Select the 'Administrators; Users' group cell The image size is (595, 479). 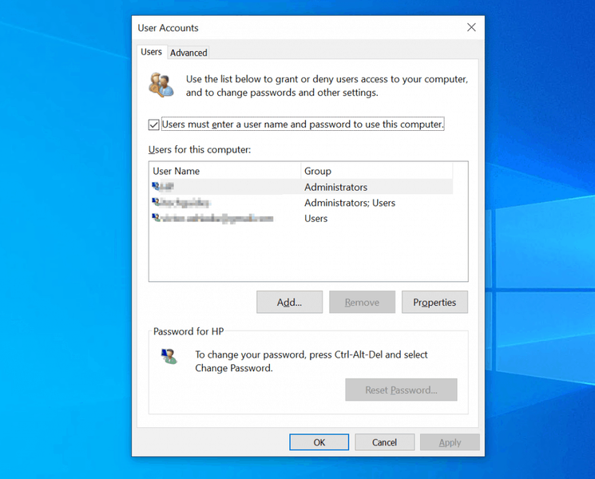point(350,203)
